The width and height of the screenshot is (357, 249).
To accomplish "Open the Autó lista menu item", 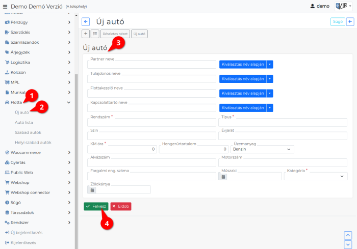I will click(23, 123).
